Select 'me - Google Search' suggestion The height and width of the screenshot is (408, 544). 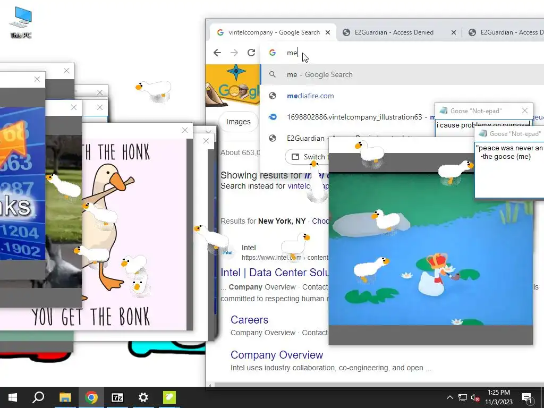coord(403,74)
